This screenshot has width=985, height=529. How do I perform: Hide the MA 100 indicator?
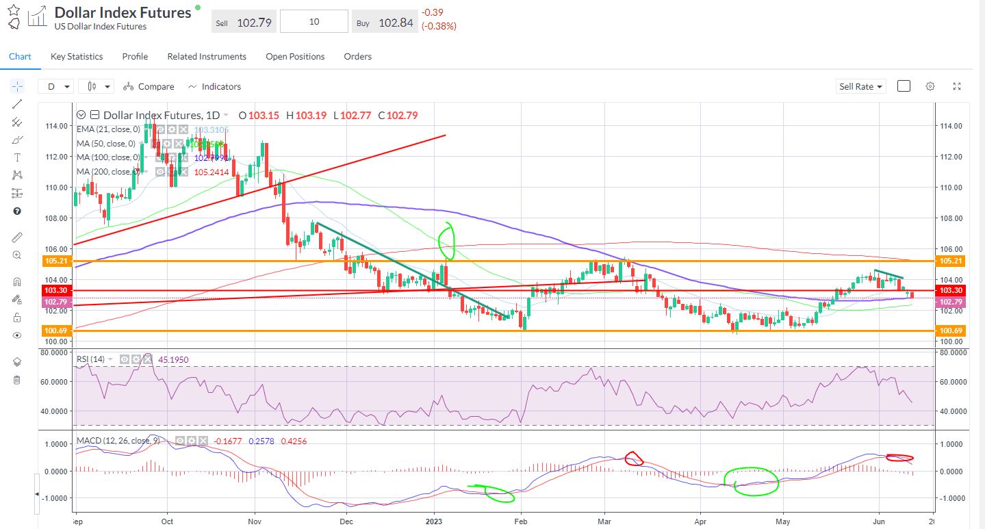[160, 157]
